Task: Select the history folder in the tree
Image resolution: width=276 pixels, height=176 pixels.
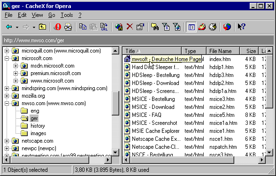Action: pyautogui.click(x=38, y=126)
